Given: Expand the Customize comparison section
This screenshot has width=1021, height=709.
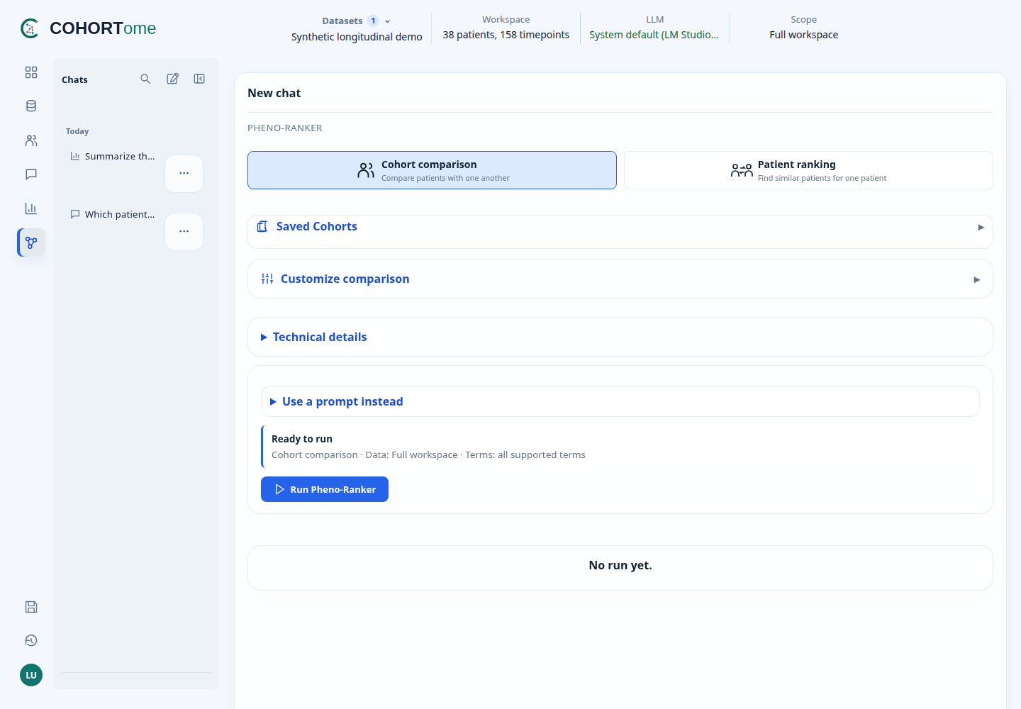Looking at the screenshot, I should tap(620, 279).
